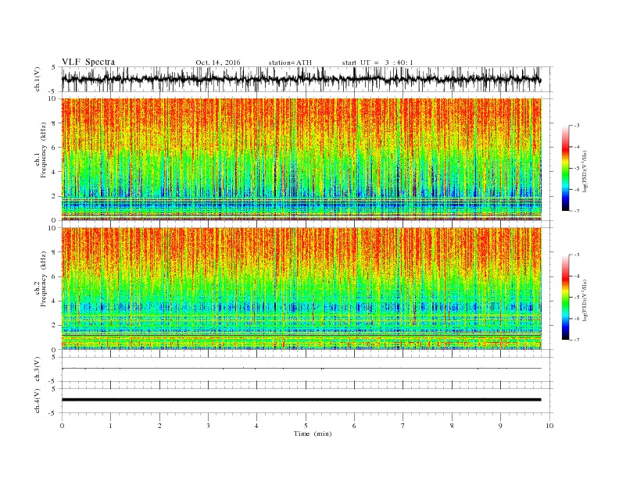Click the "Time (min)" x-axis label
The width and height of the screenshot is (619, 478).
click(x=313, y=433)
